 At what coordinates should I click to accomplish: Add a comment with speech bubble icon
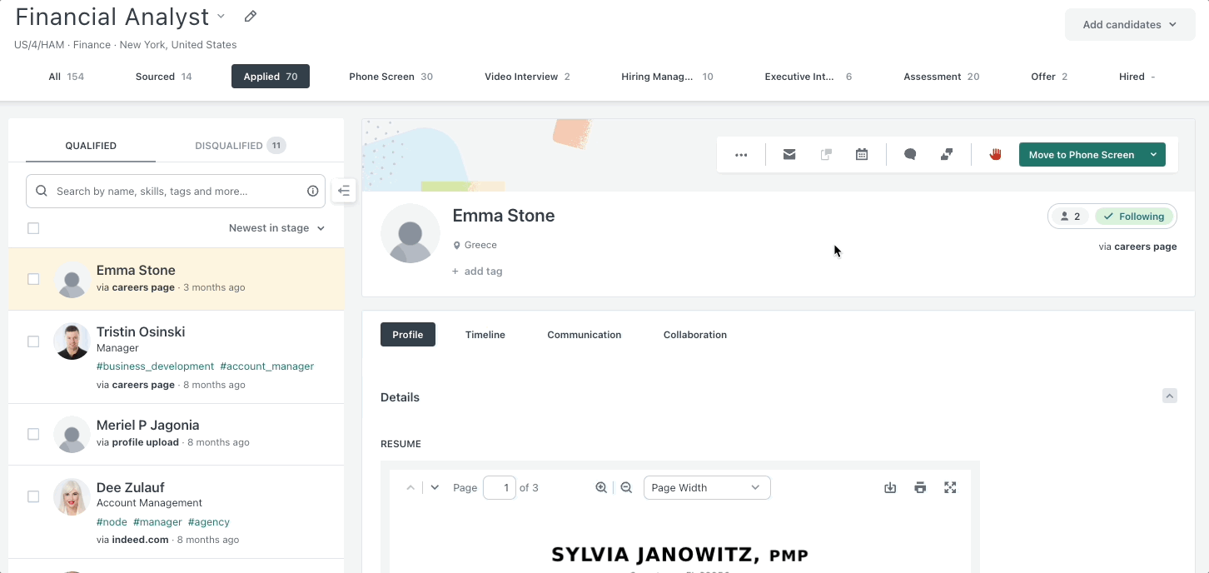click(910, 155)
